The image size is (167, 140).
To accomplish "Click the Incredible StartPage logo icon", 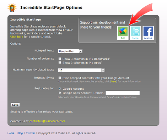I will [x=12, y=7].
